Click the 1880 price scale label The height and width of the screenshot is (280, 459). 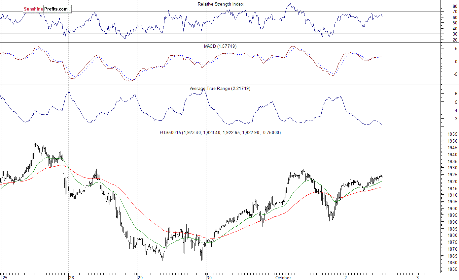(x=453, y=236)
